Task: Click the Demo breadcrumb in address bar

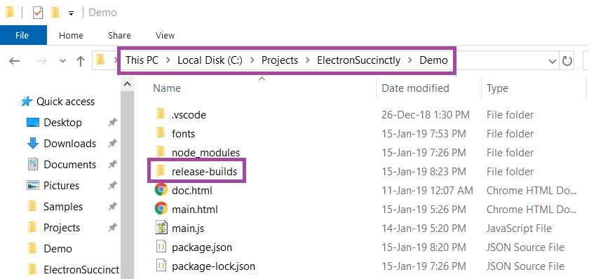Action: (x=433, y=60)
